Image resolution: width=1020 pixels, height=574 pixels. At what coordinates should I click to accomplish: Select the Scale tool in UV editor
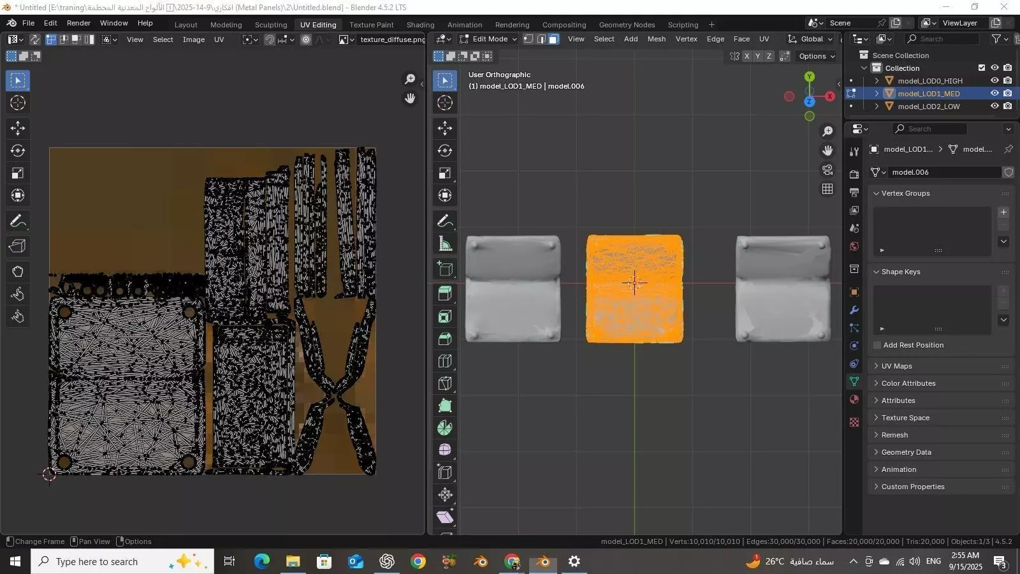pos(18,173)
